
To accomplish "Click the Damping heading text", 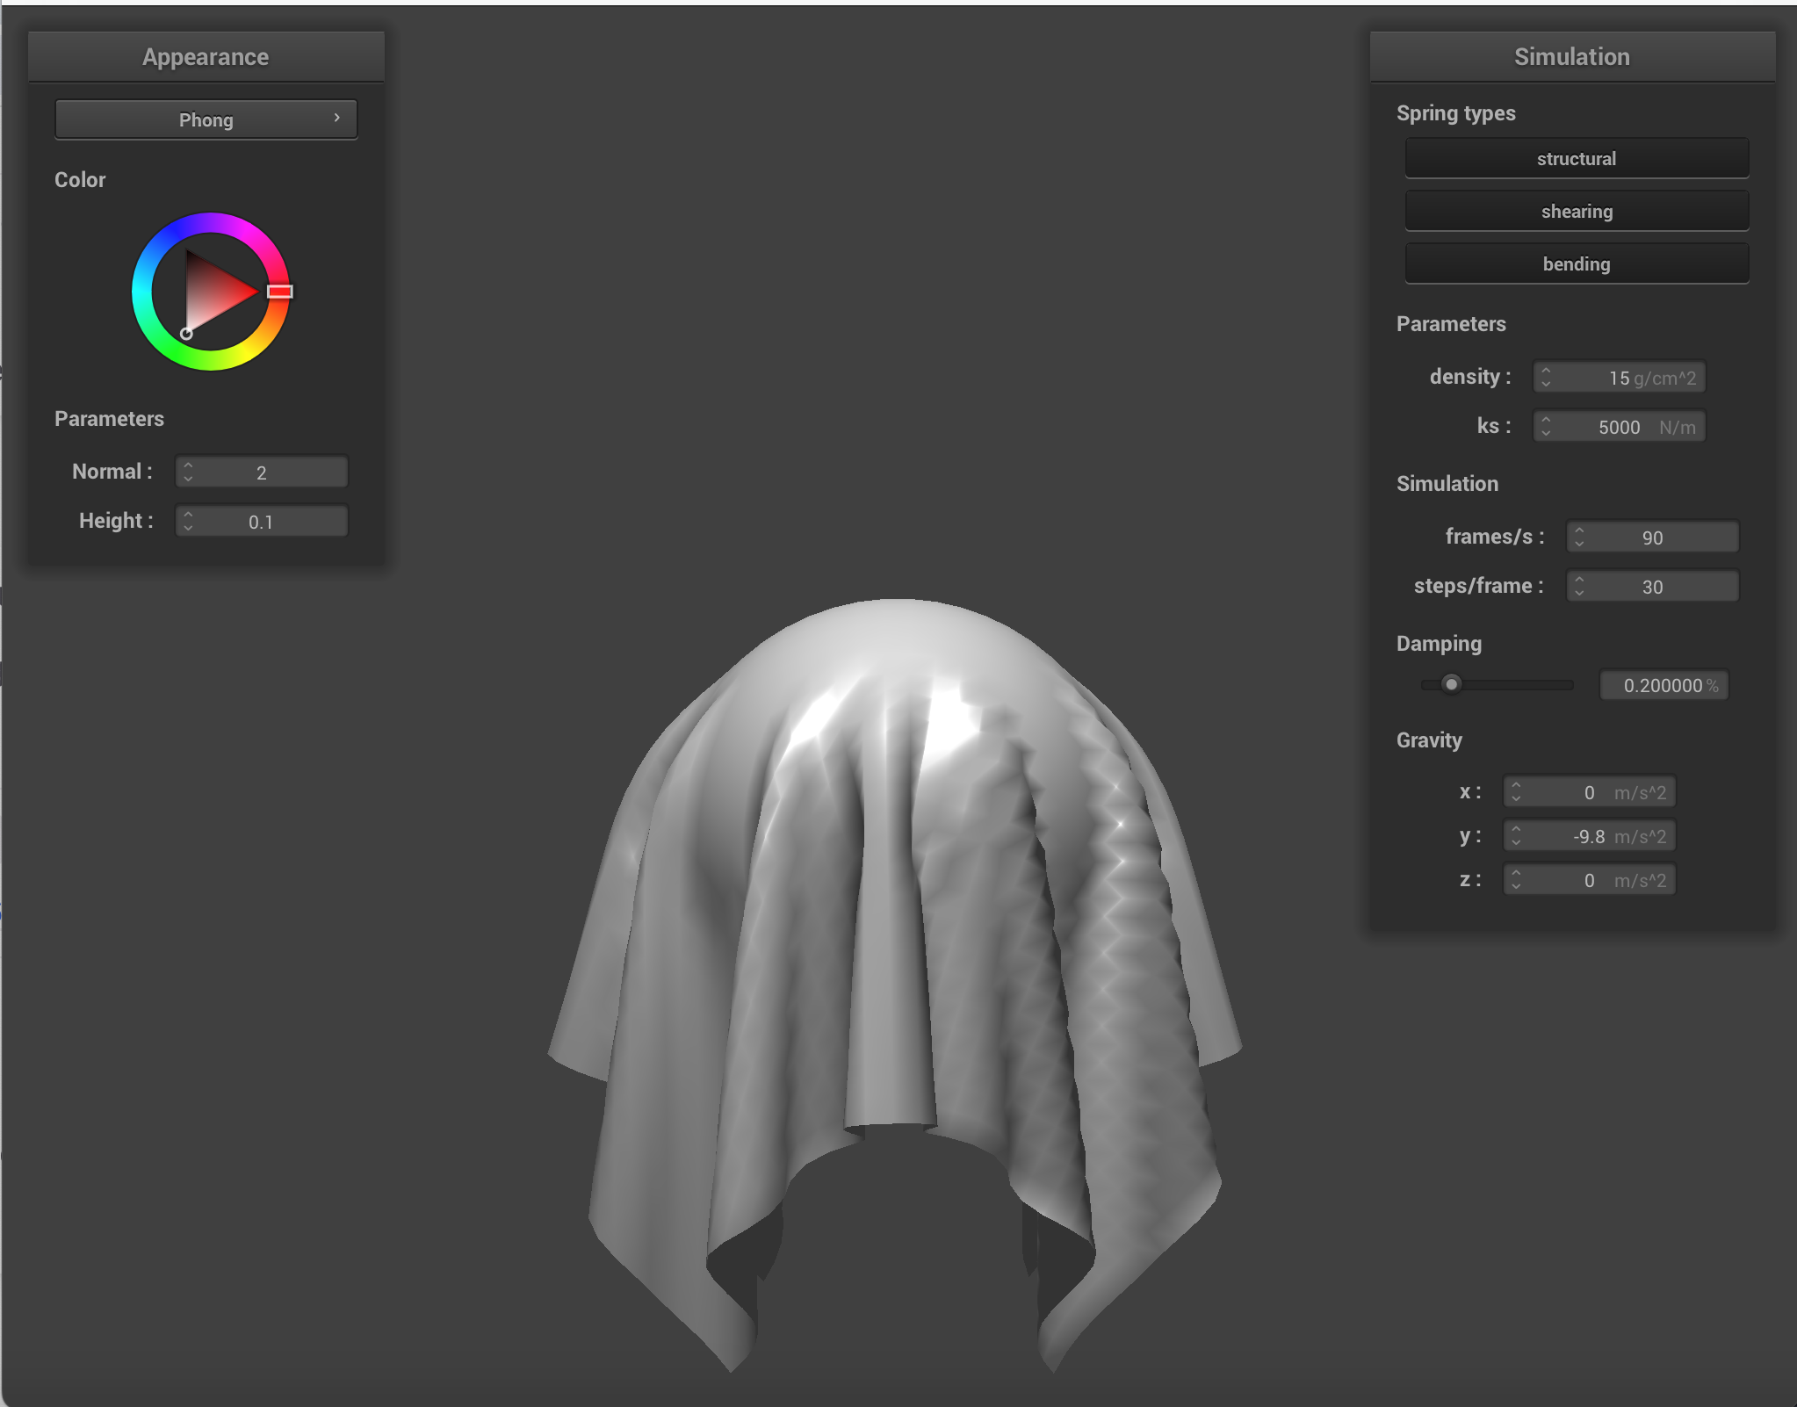I will coord(1439,644).
